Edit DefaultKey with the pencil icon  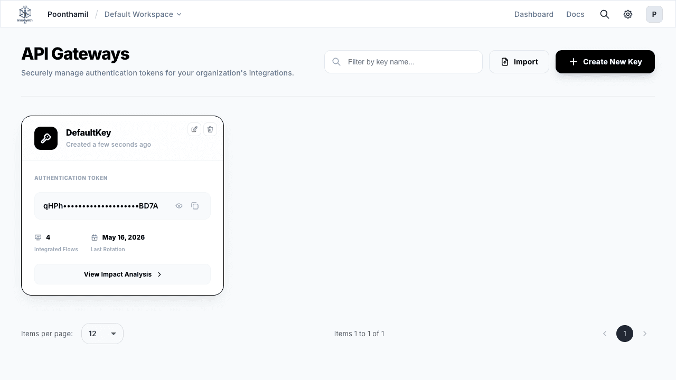point(194,129)
